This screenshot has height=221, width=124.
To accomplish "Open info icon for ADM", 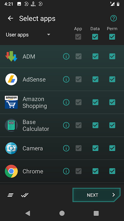I will [x=66, y=56].
